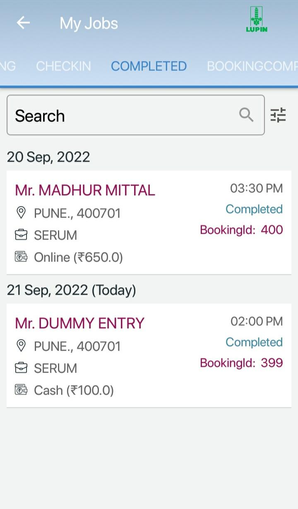Open the BOOKINGCOMP tab

pos(252,66)
